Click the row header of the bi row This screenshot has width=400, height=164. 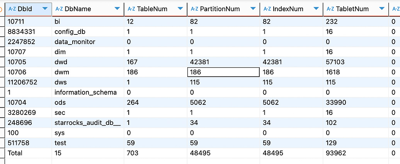coord(2,22)
